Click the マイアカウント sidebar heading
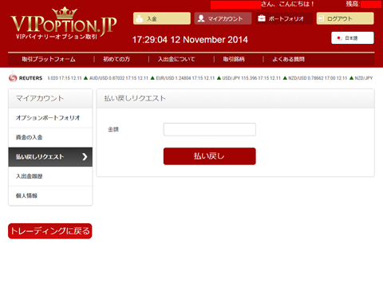 (40, 98)
